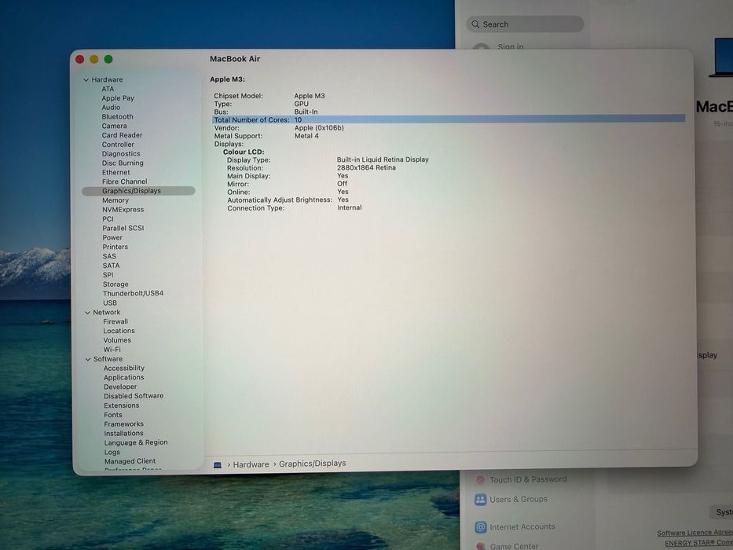
Task: Select Disabled Software in the sidebar
Action: 134,396
